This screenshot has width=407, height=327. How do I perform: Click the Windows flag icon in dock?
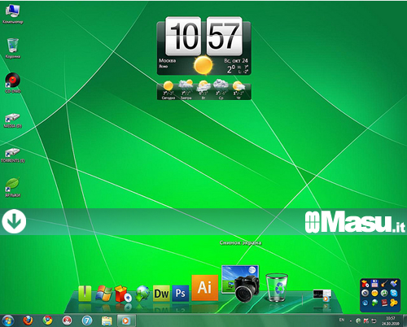[x=103, y=294]
